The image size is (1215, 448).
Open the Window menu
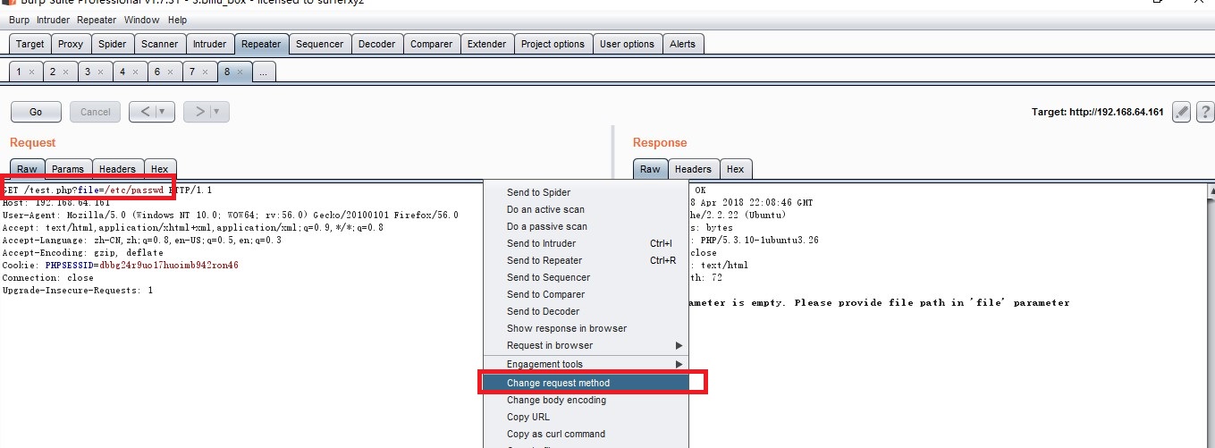pos(141,20)
